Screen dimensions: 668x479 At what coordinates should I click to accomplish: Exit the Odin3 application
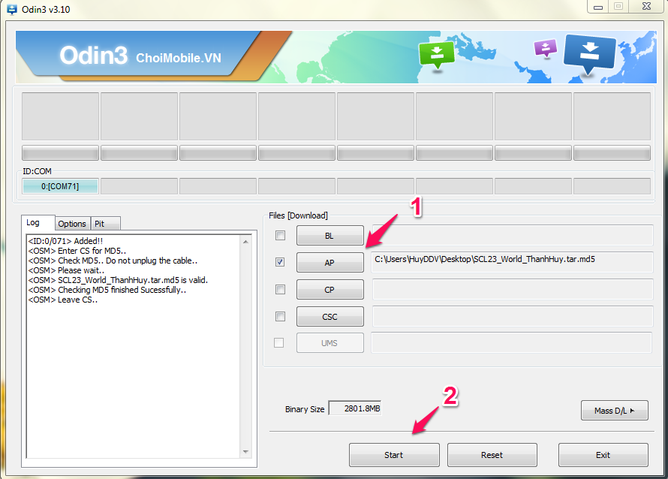[x=603, y=455]
